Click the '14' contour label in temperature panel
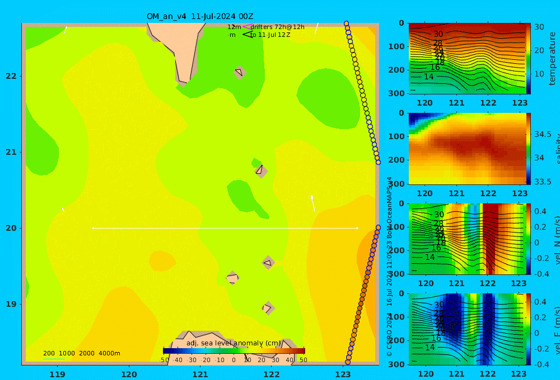The image size is (560, 380). click(x=429, y=77)
